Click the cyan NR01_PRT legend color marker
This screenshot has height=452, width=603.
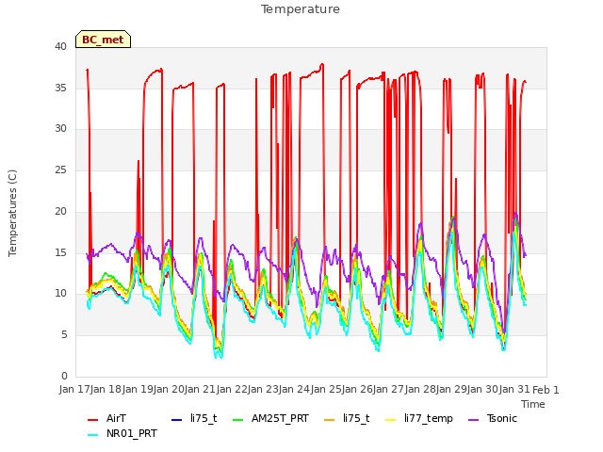click(x=92, y=435)
